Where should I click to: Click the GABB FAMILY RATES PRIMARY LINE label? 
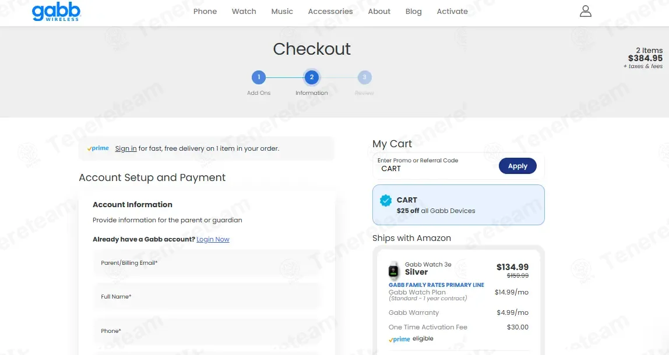pyautogui.click(x=436, y=285)
